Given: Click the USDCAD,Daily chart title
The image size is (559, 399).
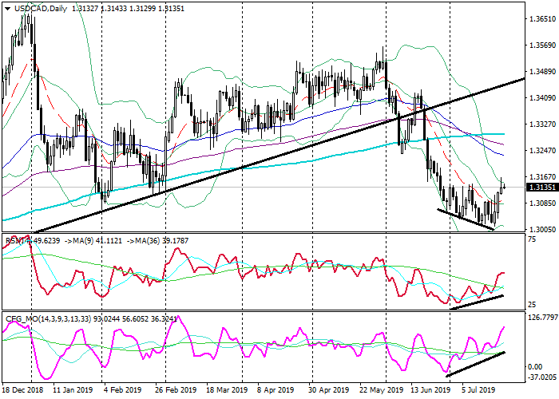Looking at the screenshot, I should (41, 9).
